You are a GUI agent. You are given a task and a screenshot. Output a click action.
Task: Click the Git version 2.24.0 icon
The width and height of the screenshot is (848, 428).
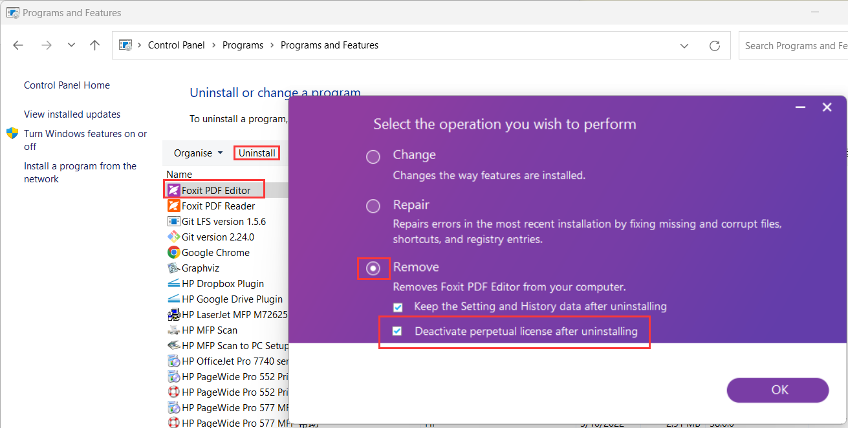173,237
